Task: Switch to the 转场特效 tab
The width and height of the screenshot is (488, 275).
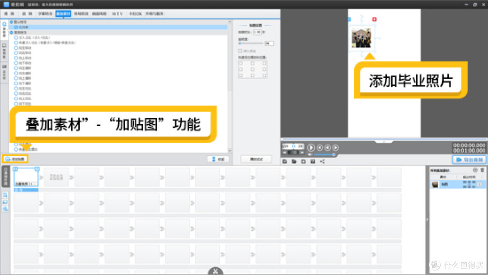Action: 81,14
